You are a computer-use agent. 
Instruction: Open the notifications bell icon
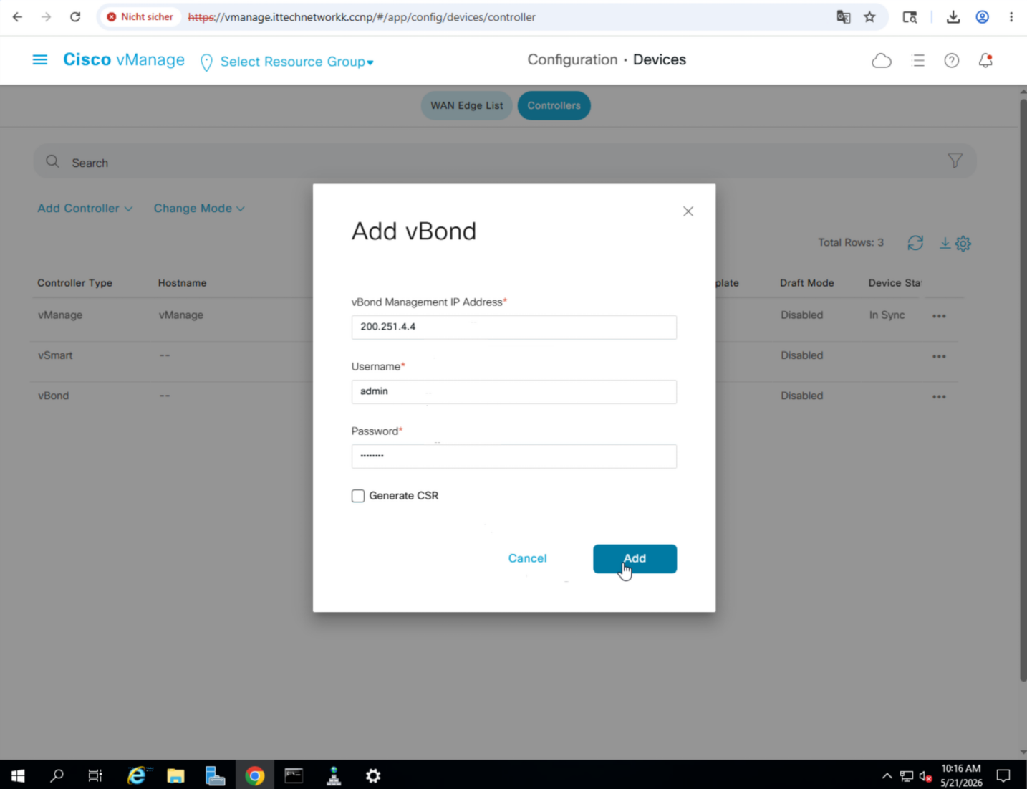[985, 61]
